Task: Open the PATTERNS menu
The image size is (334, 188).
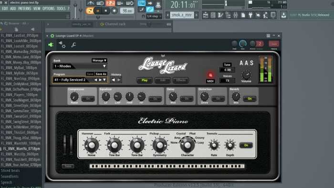Action: (25, 9)
